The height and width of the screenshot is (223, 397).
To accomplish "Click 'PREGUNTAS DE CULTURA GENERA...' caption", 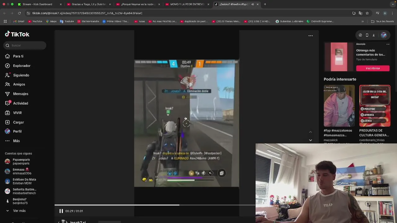I will pos(374,133).
